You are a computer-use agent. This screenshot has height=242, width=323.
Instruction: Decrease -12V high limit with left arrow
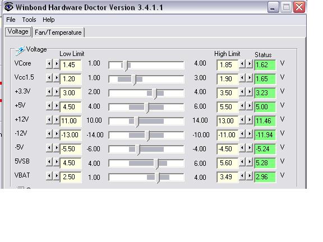point(242,134)
